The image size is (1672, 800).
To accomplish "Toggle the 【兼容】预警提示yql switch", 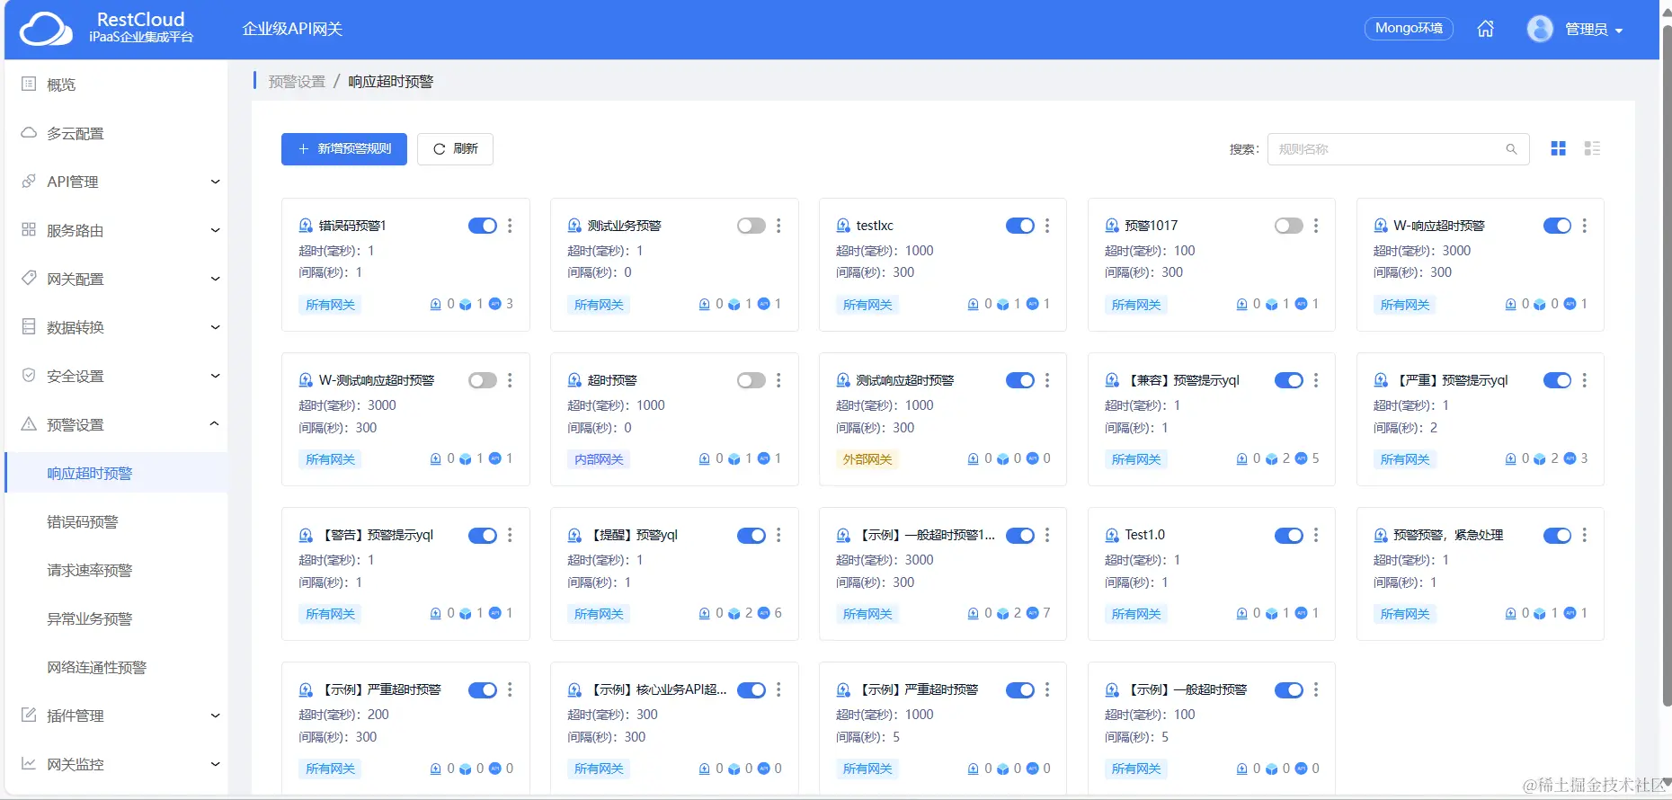I will [1289, 380].
